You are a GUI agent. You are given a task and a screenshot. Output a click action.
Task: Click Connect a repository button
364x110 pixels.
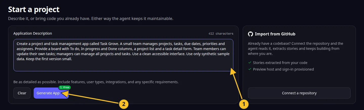299,93
